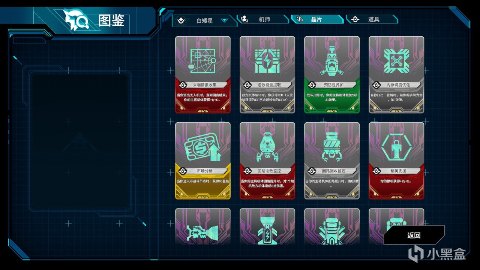Click the 回路逸散监控 chip icon
480x270 pixels.
[267, 147]
